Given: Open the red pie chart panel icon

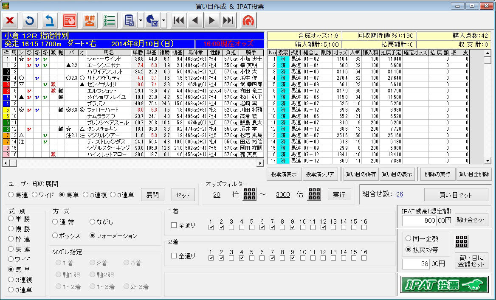Looking at the screenshot, I should (70, 21).
